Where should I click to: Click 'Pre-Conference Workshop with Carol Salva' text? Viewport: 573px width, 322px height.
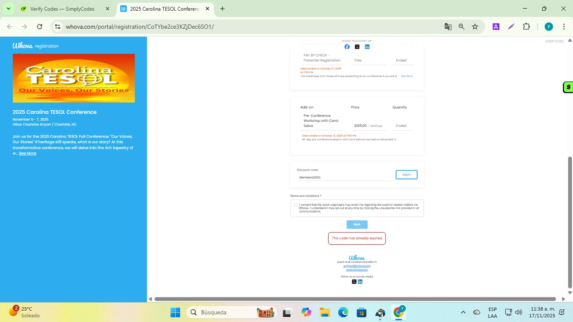click(321, 121)
